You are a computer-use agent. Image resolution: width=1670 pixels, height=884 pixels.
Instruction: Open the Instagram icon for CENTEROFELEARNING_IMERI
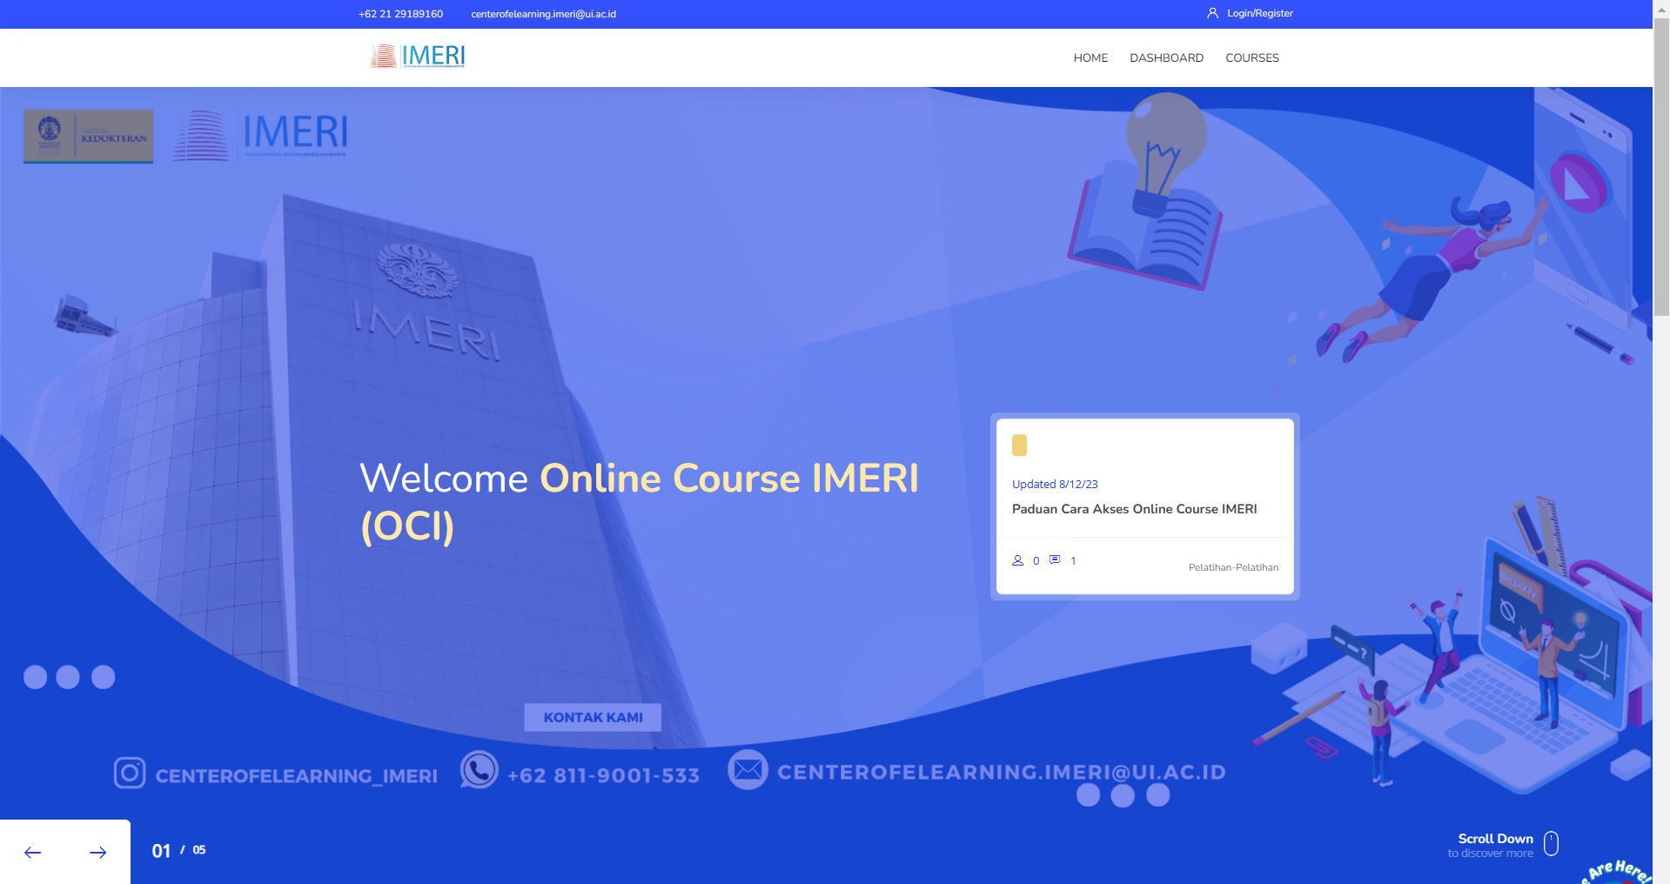tap(129, 773)
